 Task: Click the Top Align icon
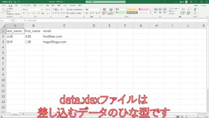click(x=54, y=10)
